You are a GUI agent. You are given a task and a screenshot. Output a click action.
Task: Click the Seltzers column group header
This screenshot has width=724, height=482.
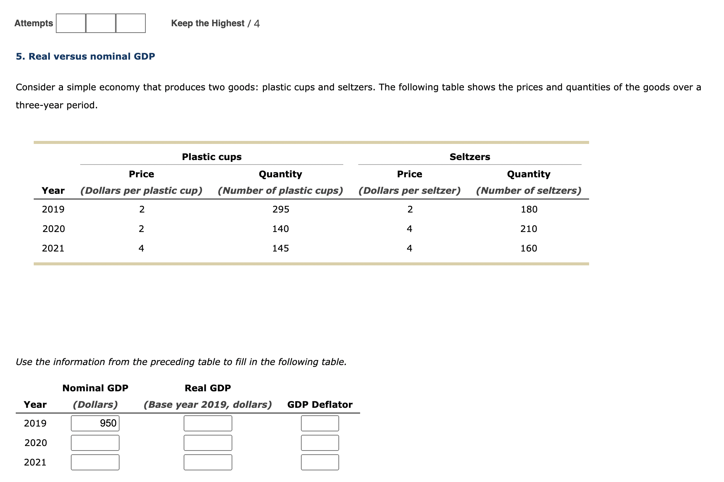470,157
